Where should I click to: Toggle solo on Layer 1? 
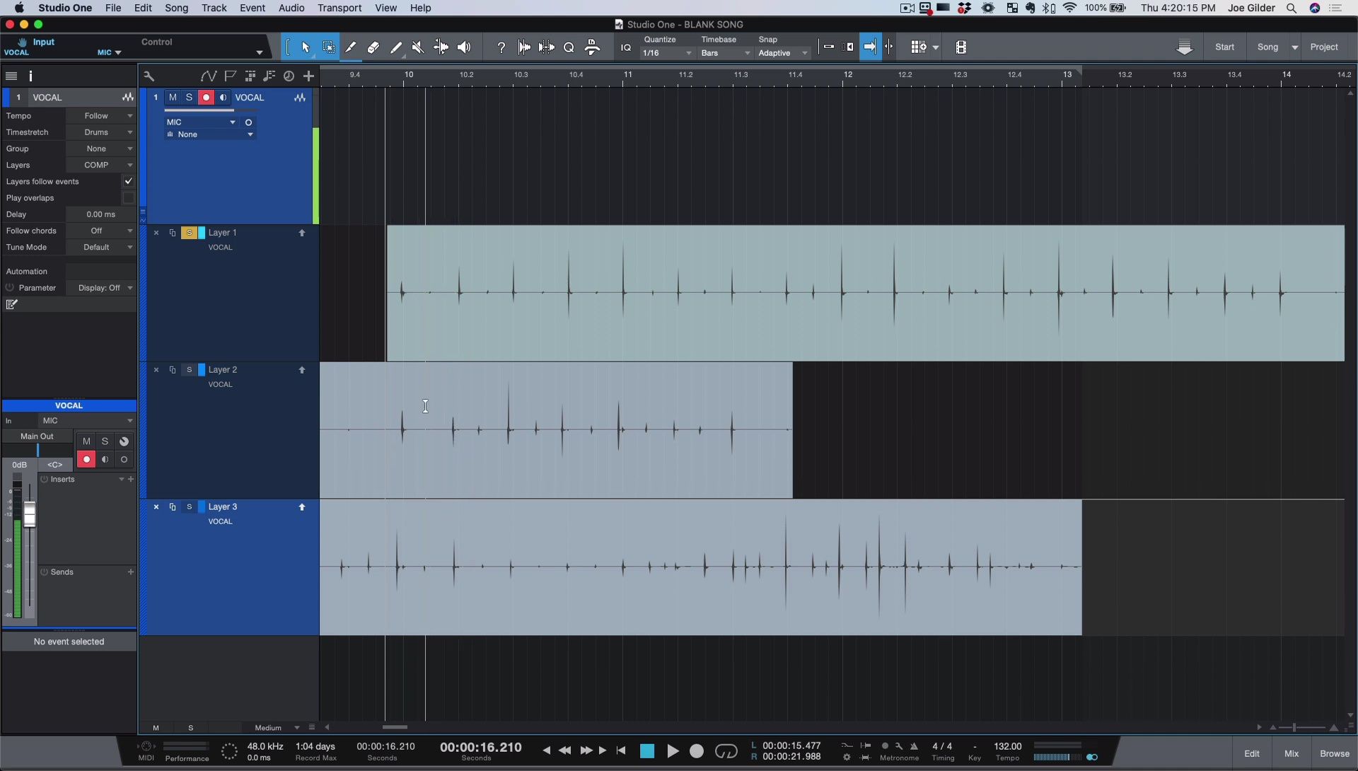[x=189, y=233]
